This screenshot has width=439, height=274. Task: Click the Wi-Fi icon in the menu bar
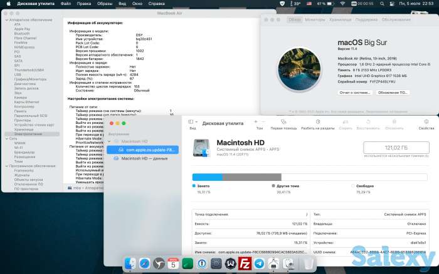[342, 4]
